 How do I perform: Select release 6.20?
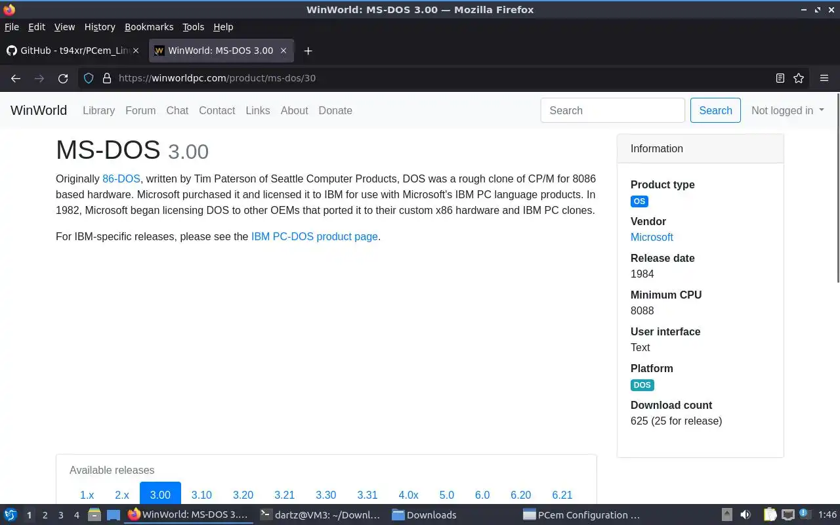tap(521, 495)
